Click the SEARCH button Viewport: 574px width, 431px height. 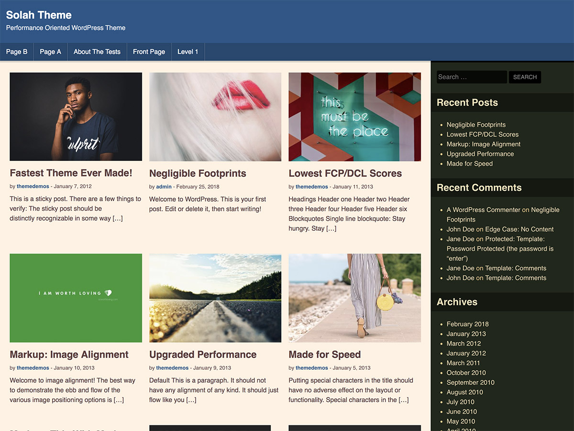click(525, 77)
